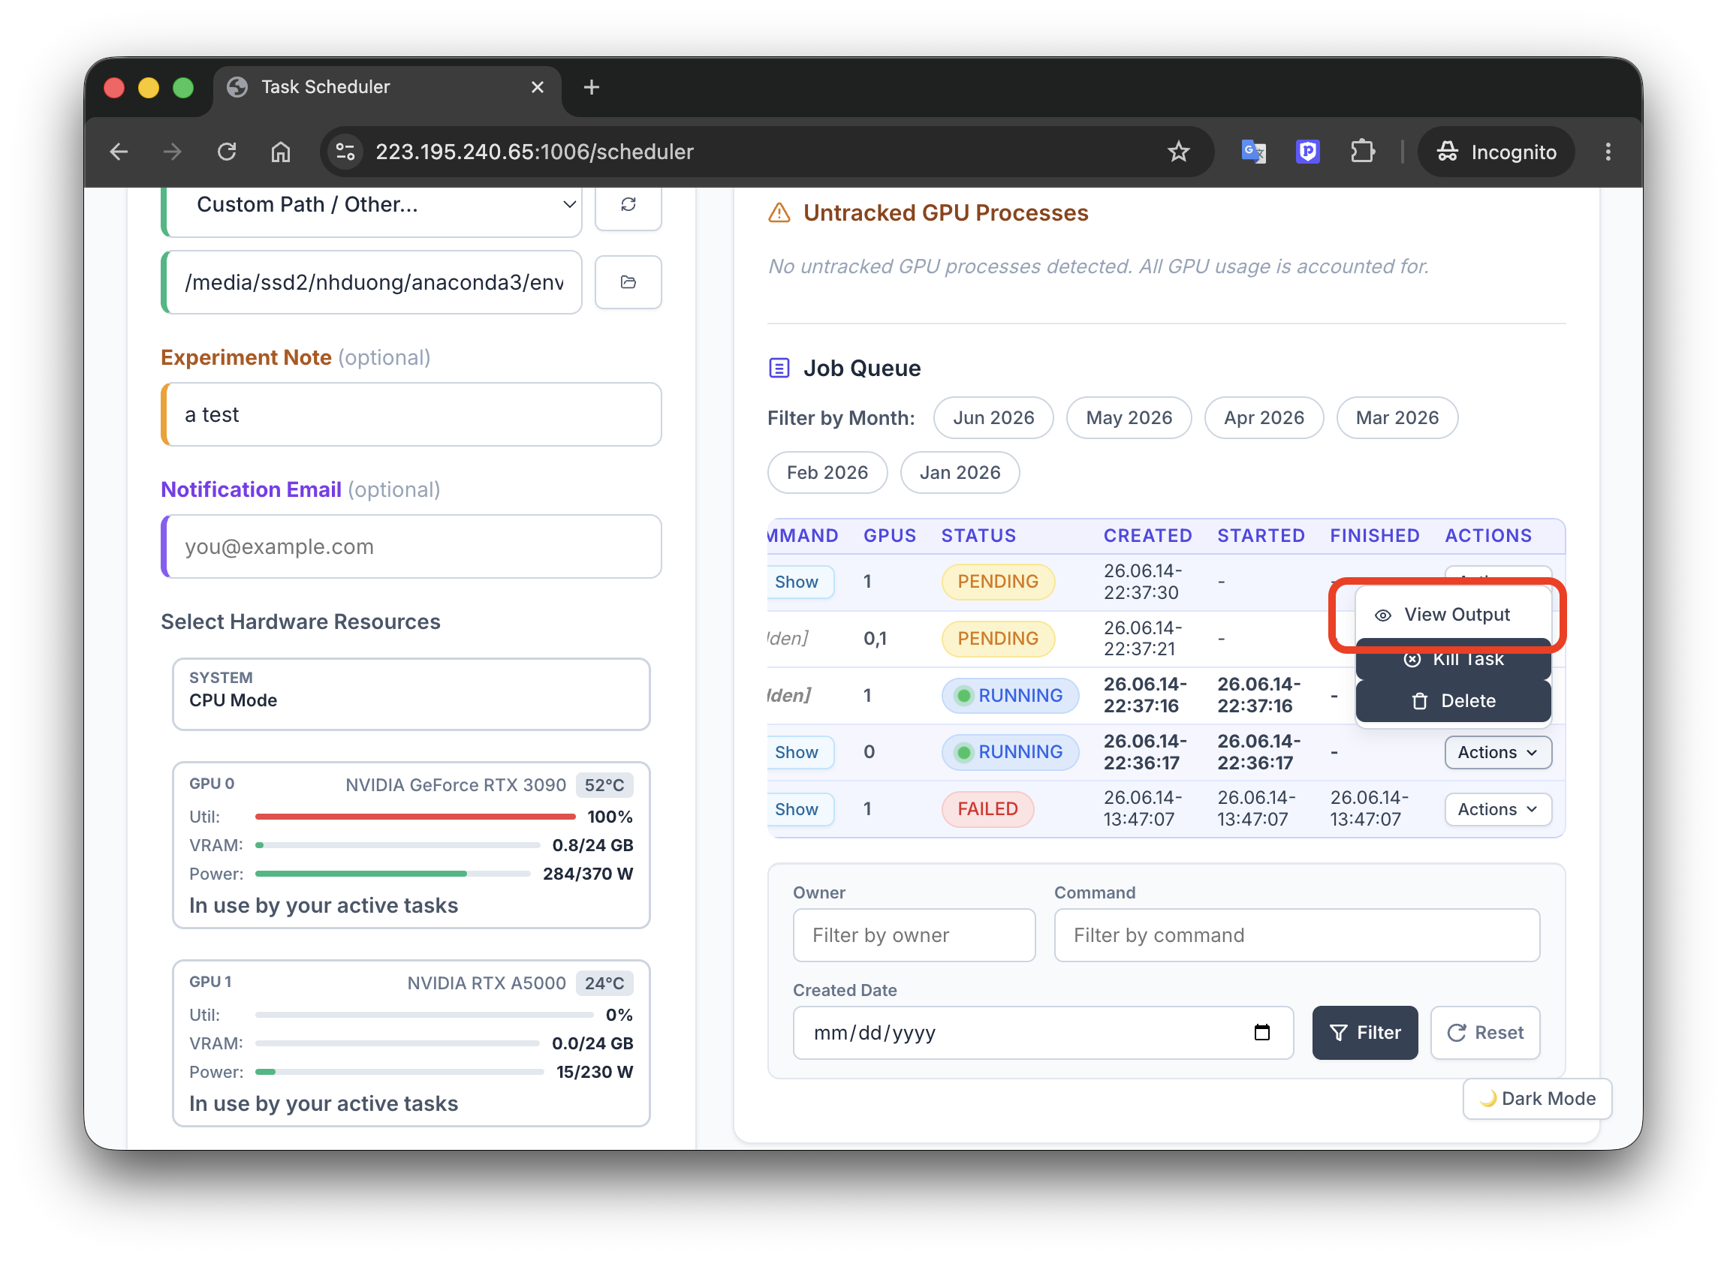Open the calendar picker in Created Date

1261,1033
